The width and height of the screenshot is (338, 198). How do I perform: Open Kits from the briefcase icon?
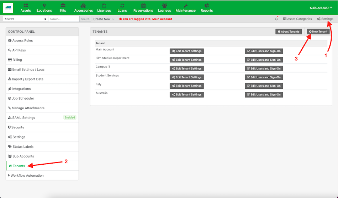(x=63, y=8)
